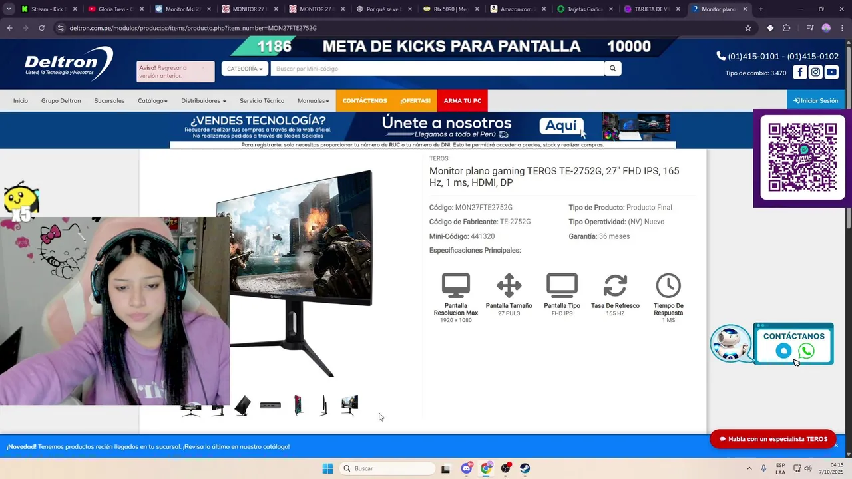This screenshot has width=852, height=479.
Task: Select the ports close-up thumbnail
Action: tap(270, 405)
